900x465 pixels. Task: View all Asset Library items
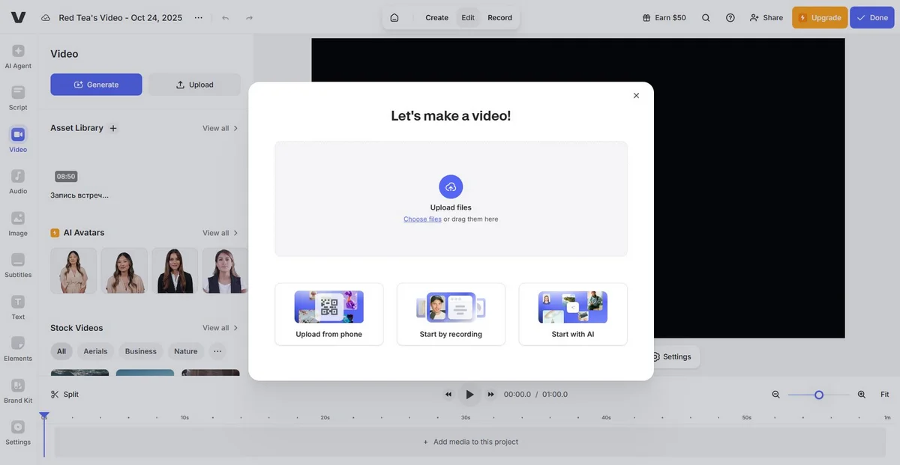tap(220, 128)
